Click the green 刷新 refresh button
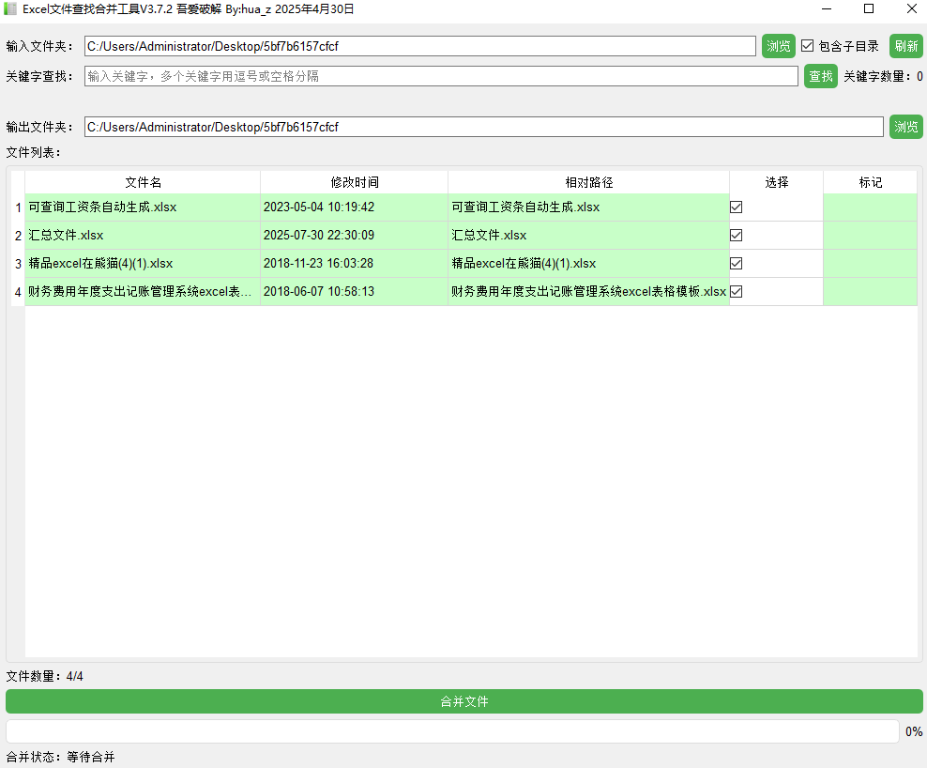Image resolution: width=927 pixels, height=768 pixels. point(905,46)
